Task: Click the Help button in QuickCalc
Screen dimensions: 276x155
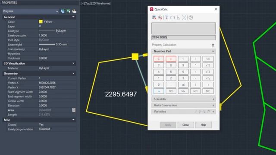Action: 203,125
